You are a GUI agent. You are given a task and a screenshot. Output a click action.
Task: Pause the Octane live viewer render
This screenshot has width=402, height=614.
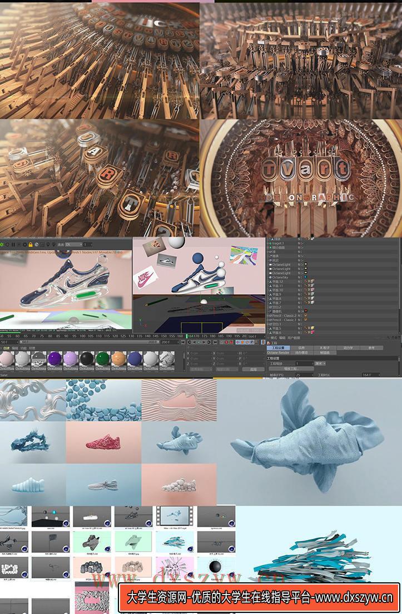point(13,244)
